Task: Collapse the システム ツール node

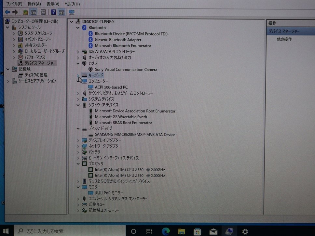Action: (x=7, y=27)
